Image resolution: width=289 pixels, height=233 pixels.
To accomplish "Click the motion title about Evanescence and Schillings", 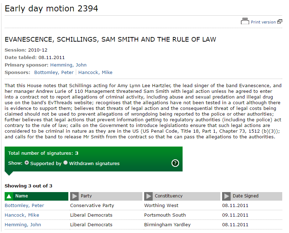I will [110, 39].
